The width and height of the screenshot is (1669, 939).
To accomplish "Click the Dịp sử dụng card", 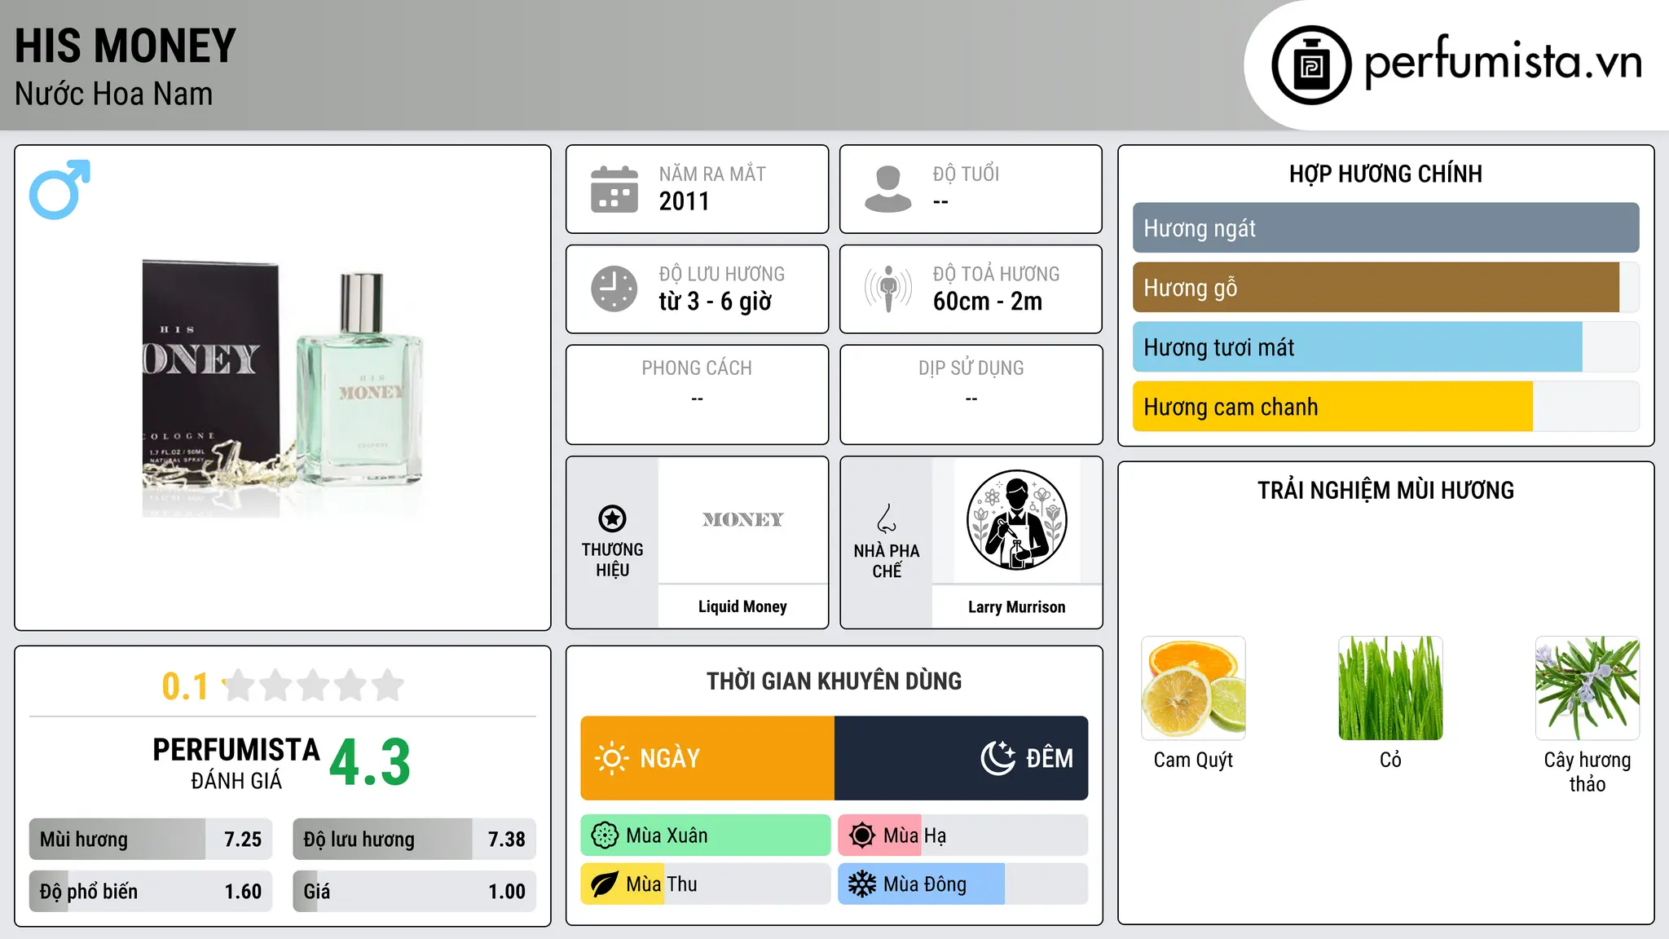I will (971, 395).
